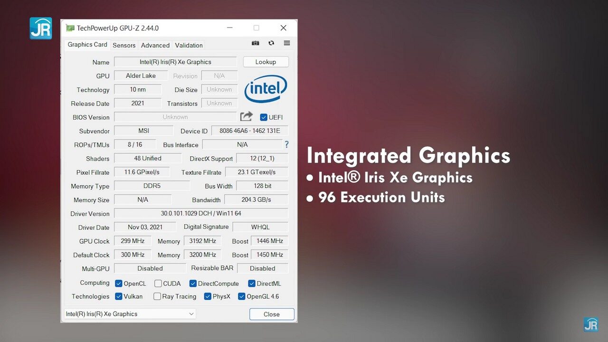Click the Memory field 3200 MHz
Viewport: 608px width, 342px height.
(202, 255)
